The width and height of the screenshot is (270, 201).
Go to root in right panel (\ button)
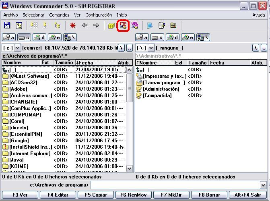click(256, 48)
